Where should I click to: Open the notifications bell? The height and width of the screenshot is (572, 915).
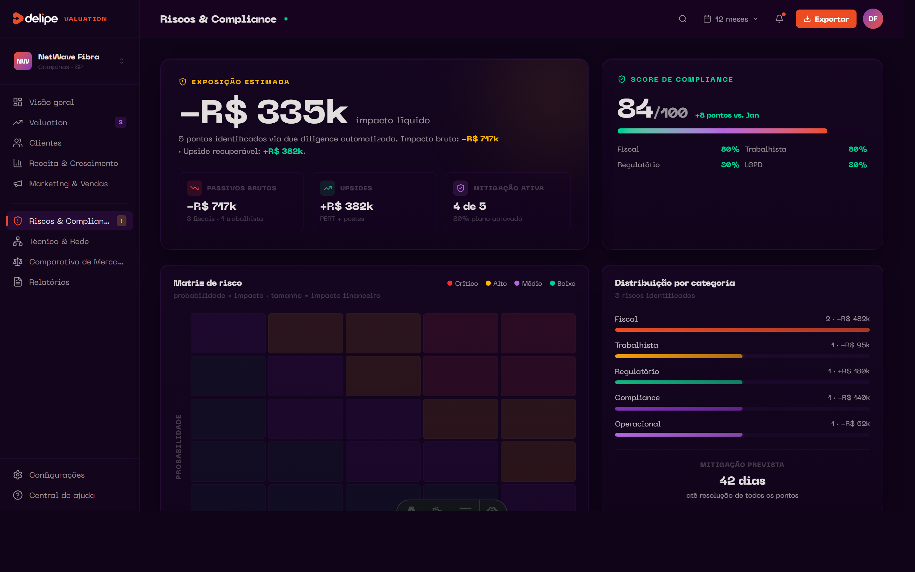pyautogui.click(x=779, y=19)
